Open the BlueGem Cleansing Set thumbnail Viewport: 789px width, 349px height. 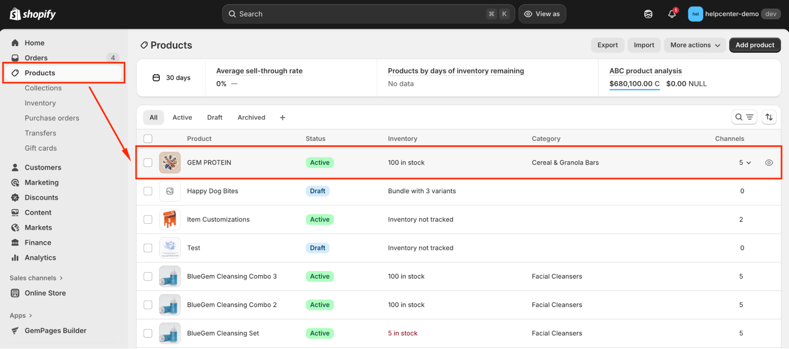tap(170, 333)
